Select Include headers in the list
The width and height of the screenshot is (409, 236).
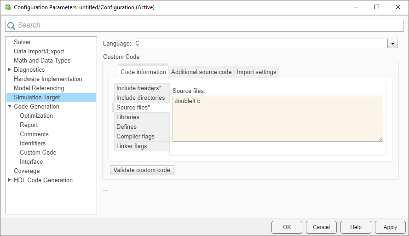coord(139,88)
